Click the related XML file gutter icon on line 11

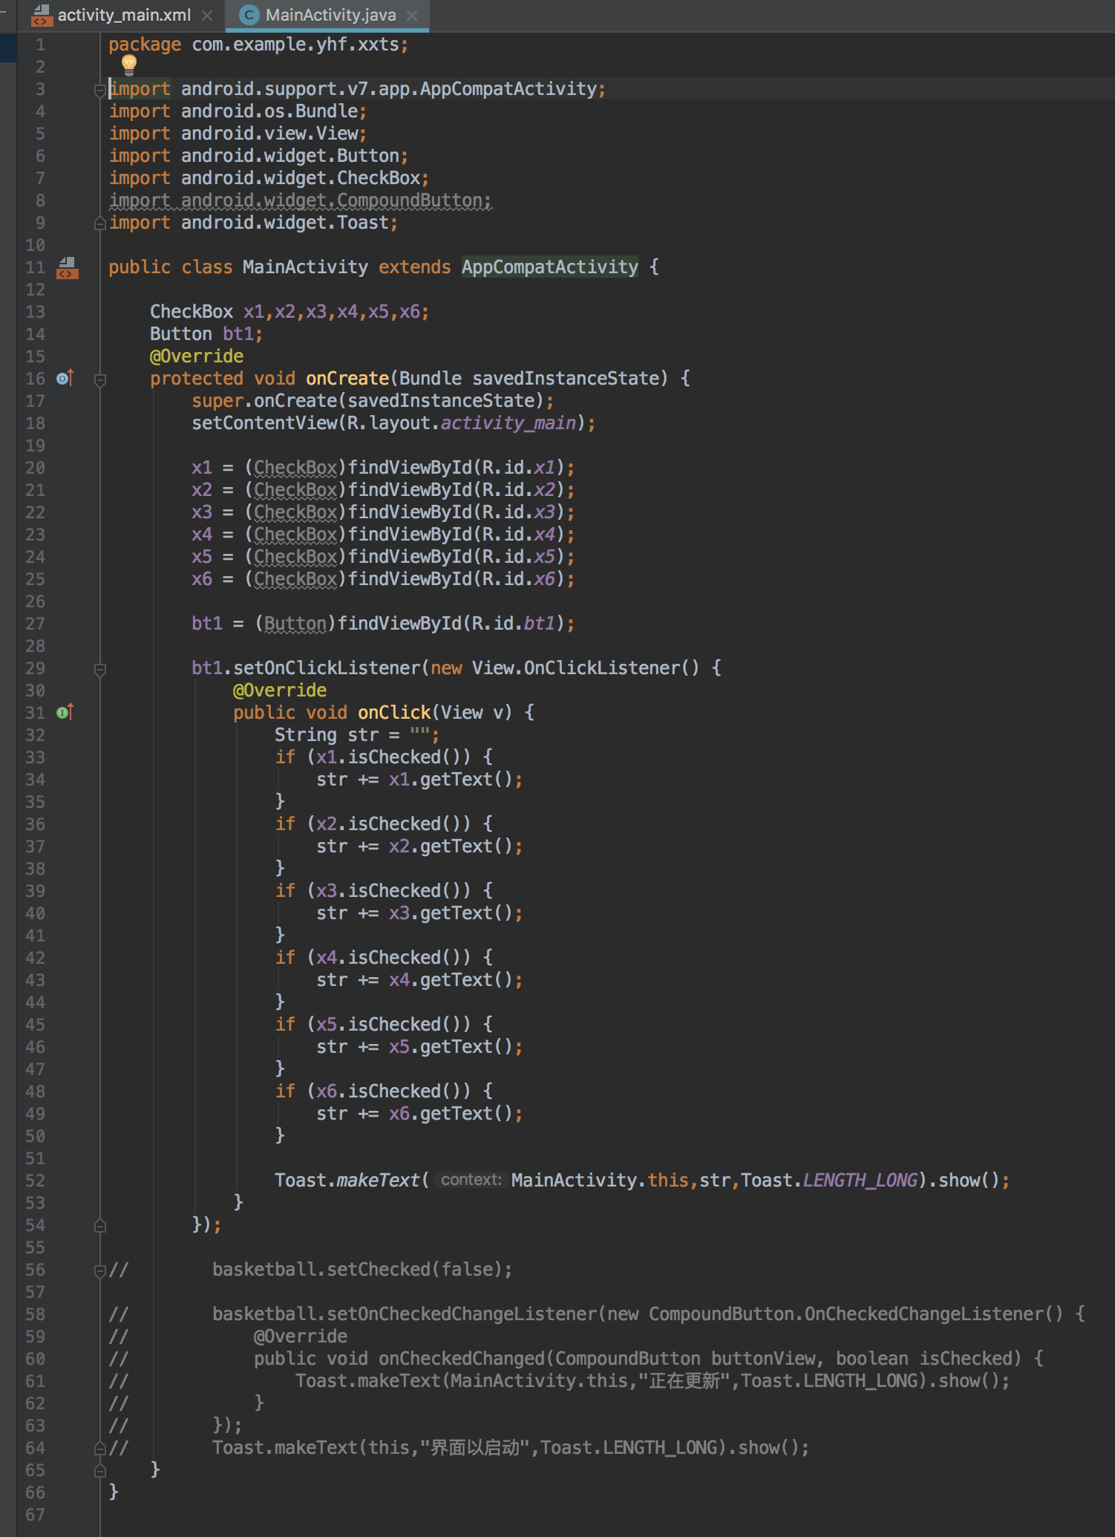[67, 267]
